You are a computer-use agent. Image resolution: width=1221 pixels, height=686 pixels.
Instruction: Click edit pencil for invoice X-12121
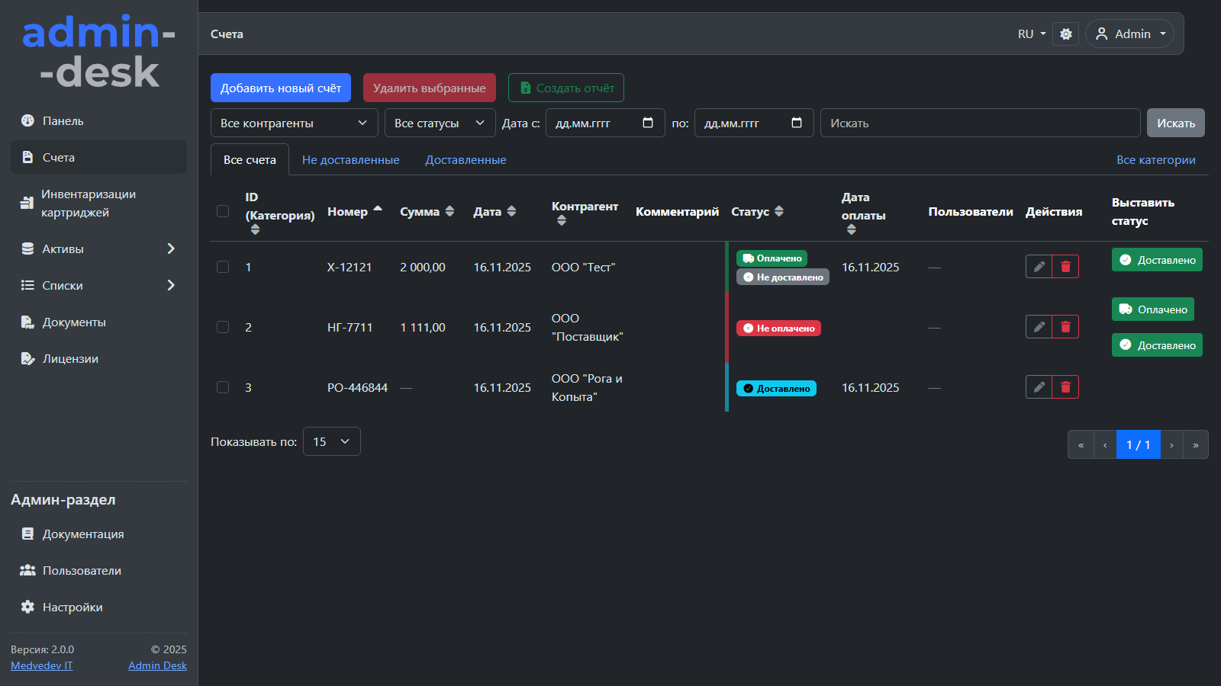pyautogui.click(x=1039, y=267)
